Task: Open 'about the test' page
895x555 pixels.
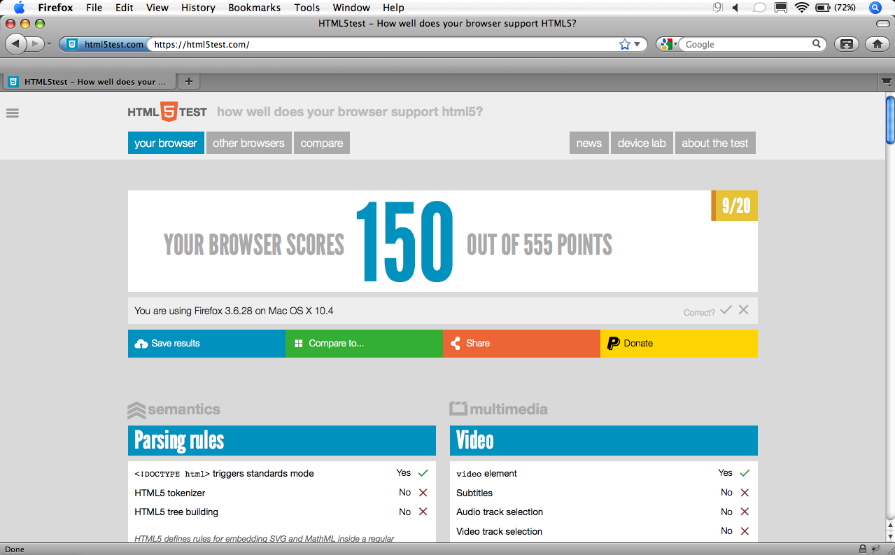Action: click(x=715, y=143)
